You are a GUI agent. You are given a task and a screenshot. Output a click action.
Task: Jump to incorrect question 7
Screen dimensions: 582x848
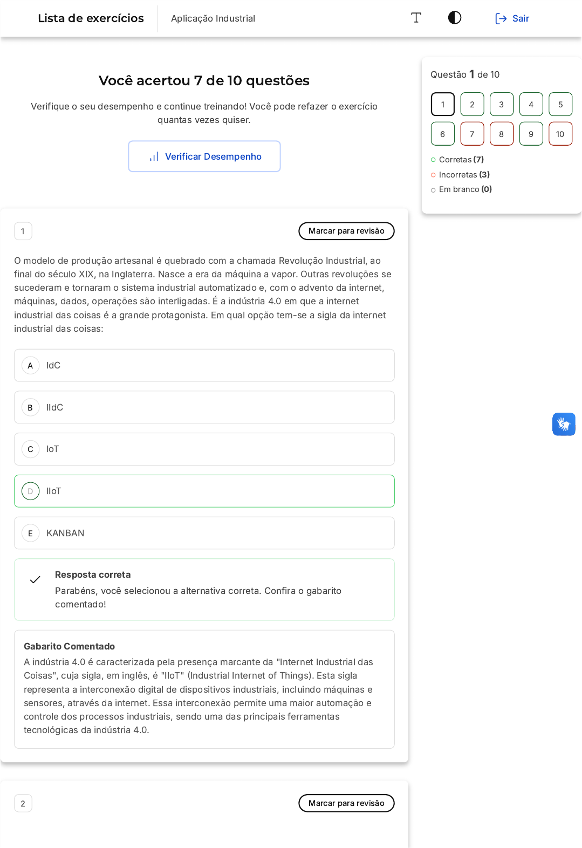[472, 134]
